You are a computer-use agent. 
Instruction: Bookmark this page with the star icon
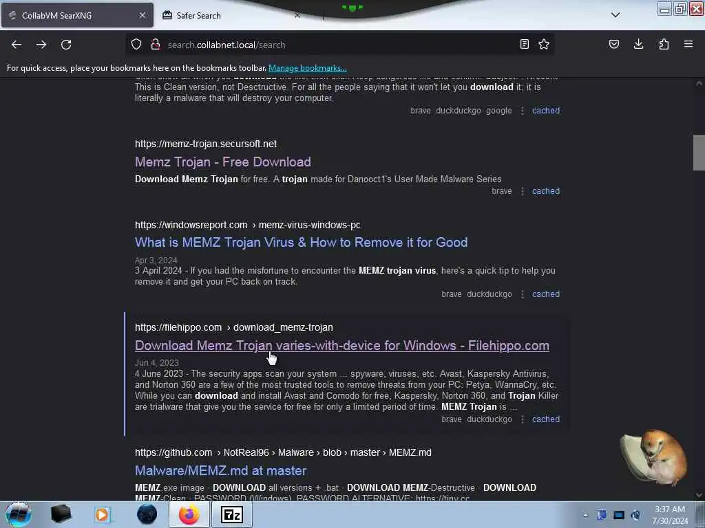[x=544, y=44]
